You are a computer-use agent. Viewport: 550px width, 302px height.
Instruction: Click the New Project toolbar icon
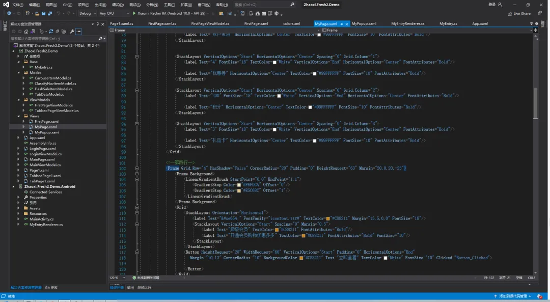[28, 13]
